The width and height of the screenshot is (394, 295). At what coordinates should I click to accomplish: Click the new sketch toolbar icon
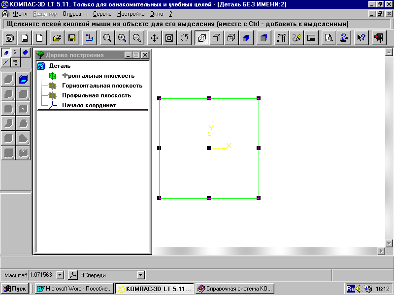click(x=90, y=38)
